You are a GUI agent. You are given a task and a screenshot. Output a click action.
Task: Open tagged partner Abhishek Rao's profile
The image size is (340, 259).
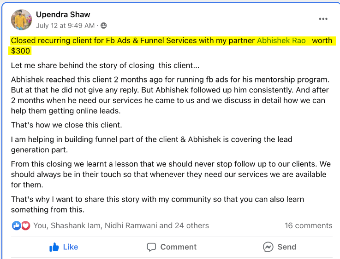coord(281,40)
